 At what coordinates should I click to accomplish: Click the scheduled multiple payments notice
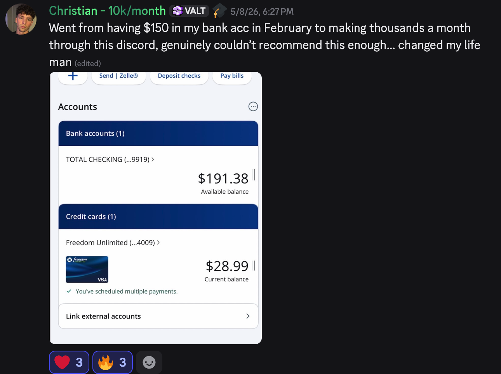126,291
